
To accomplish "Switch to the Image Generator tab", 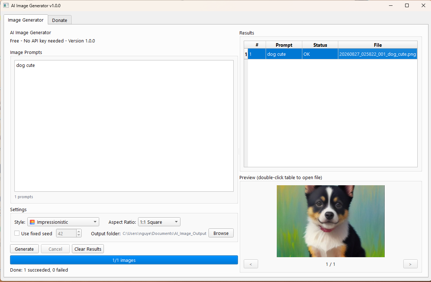I will click(x=26, y=20).
